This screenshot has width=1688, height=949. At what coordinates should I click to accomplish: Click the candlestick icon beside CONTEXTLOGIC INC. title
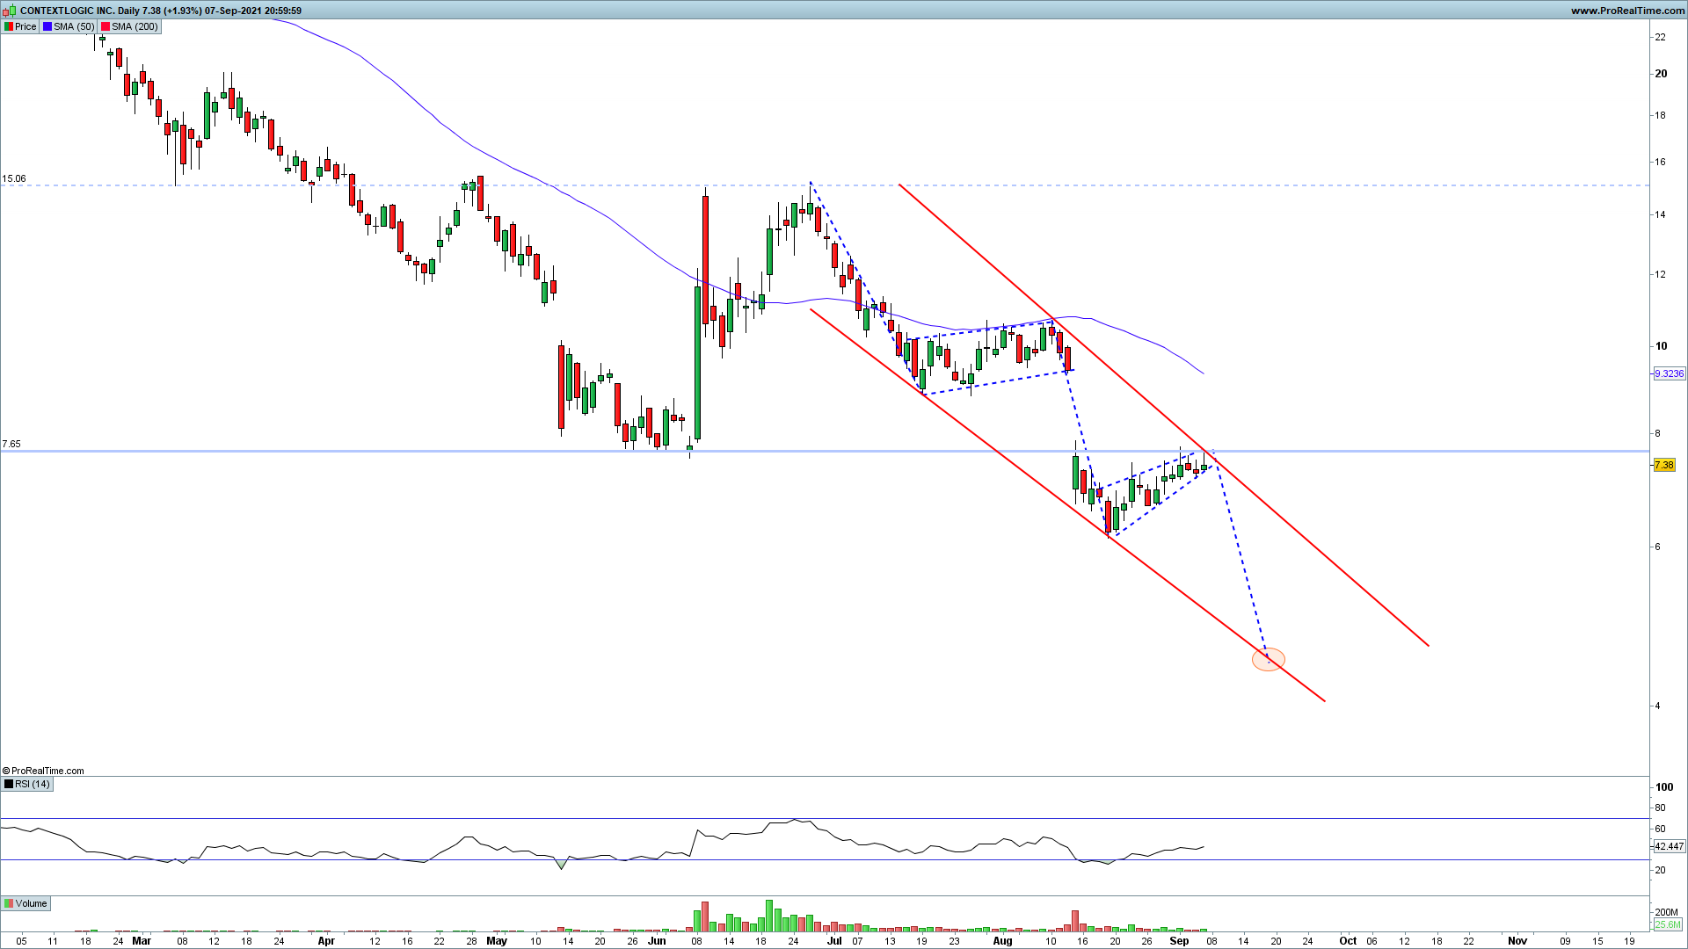(x=10, y=11)
